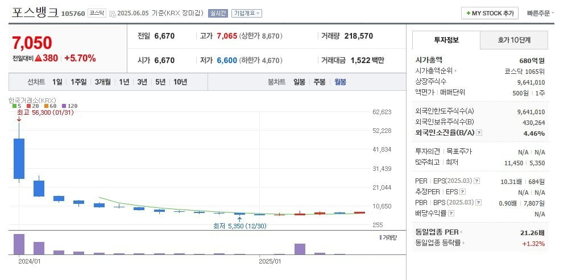Switch candlestick chart to 주봉
The height and width of the screenshot is (280, 568).
tap(320, 82)
